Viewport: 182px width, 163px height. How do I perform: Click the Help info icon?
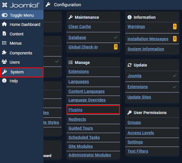(x=4, y=81)
